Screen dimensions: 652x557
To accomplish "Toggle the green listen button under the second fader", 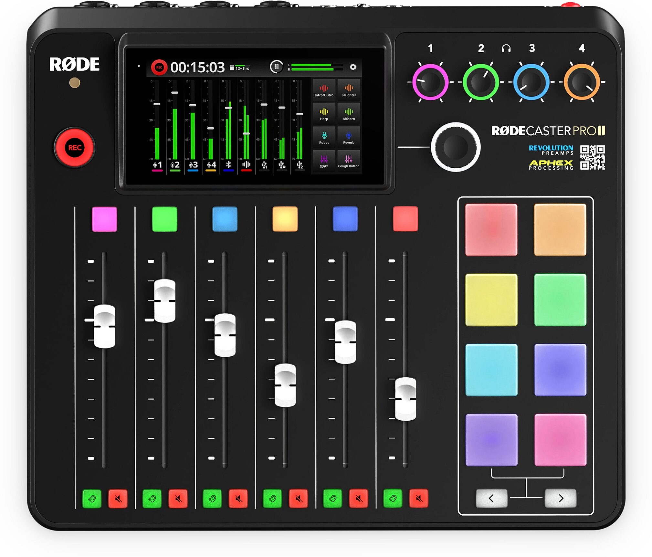I will pos(152,499).
